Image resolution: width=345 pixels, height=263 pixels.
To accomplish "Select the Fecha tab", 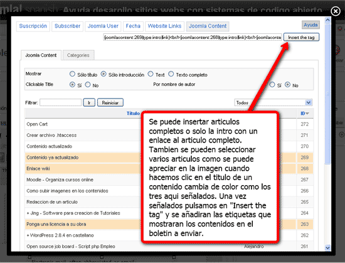I will point(133,26).
